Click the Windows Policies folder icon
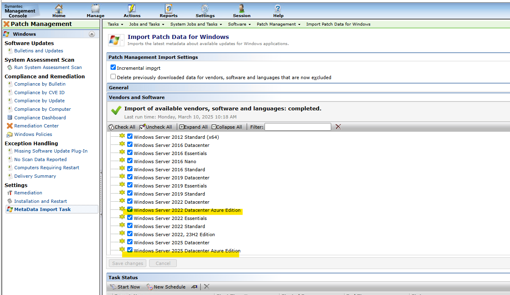510x295 pixels. (x=10, y=134)
